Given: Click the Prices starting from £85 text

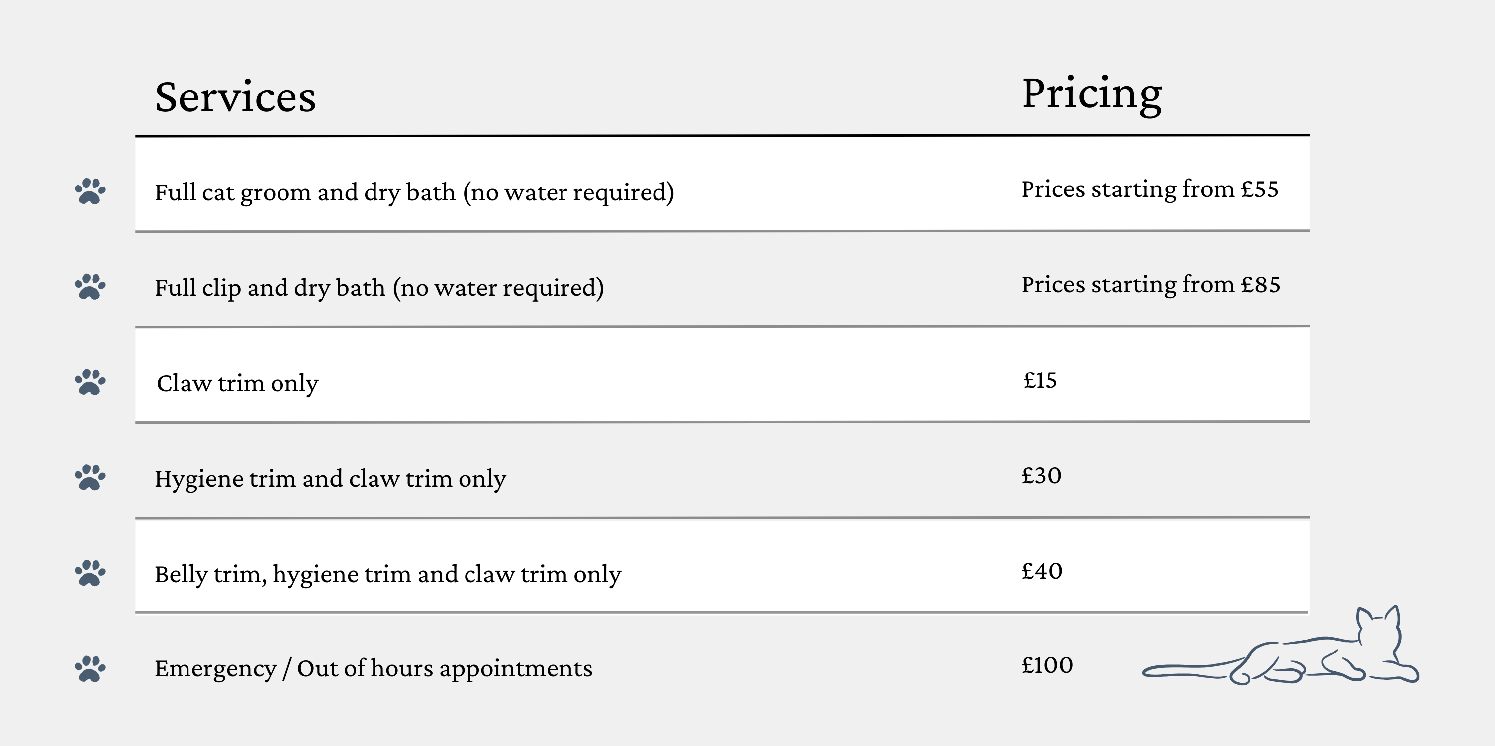Looking at the screenshot, I should (x=1150, y=284).
